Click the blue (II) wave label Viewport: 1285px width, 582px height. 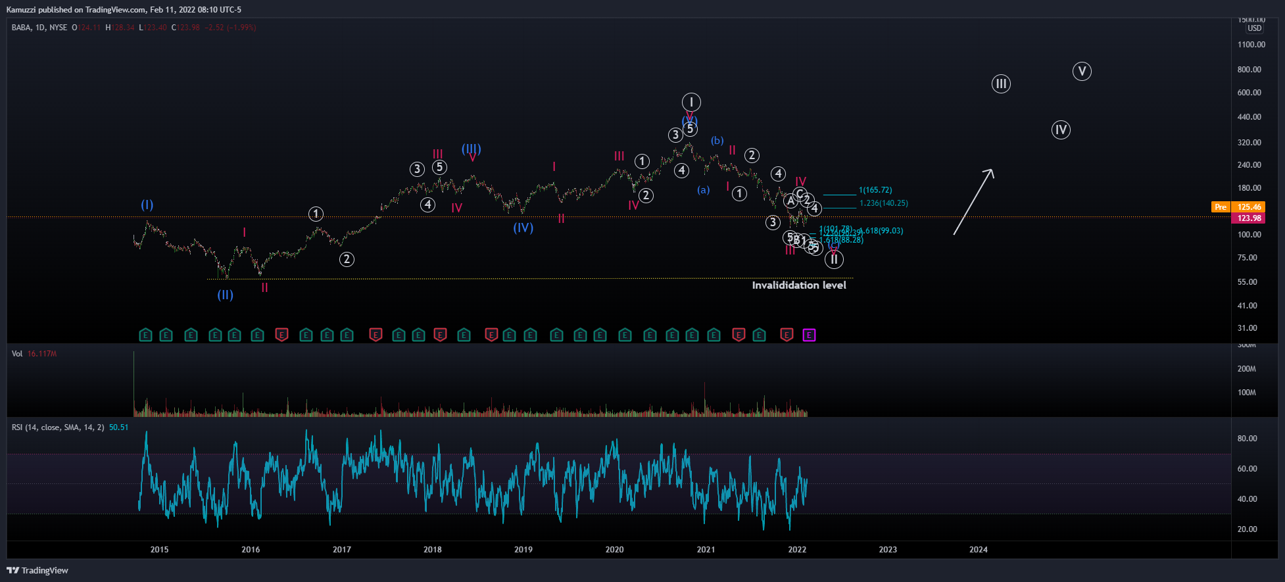226,295
